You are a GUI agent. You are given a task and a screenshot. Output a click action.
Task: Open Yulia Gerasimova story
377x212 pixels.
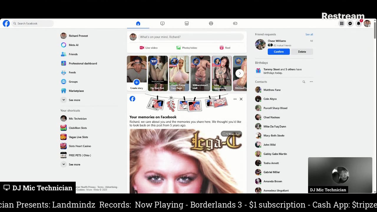[221, 73]
